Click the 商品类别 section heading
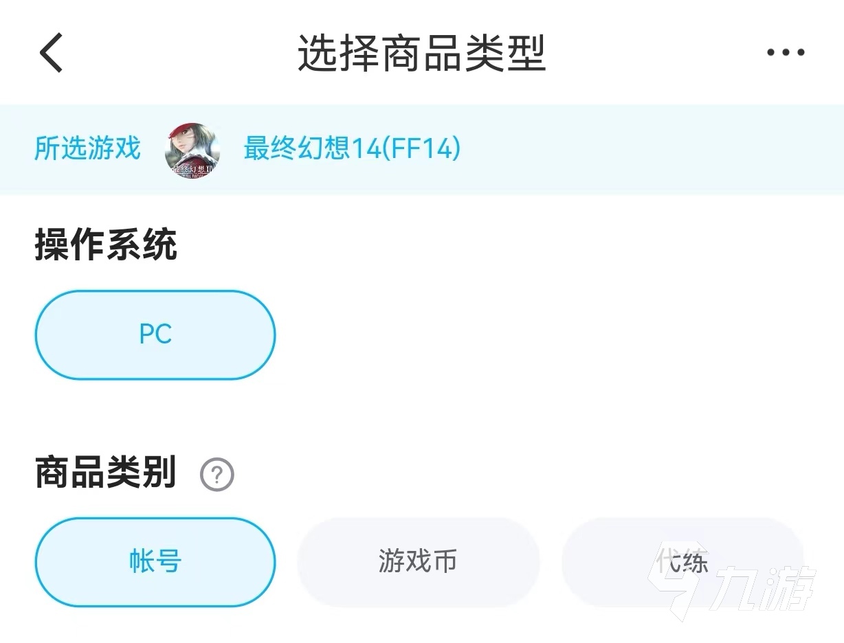This screenshot has height=643, width=844. click(106, 473)
